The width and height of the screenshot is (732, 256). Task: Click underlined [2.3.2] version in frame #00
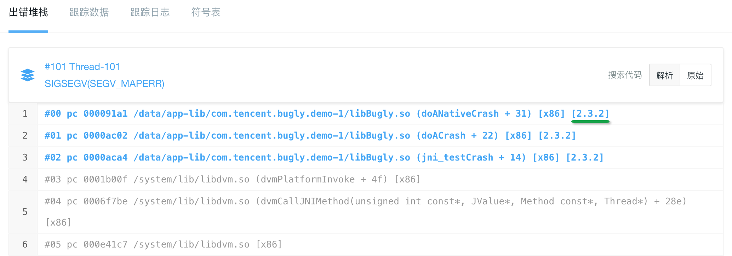pos(590,114)
